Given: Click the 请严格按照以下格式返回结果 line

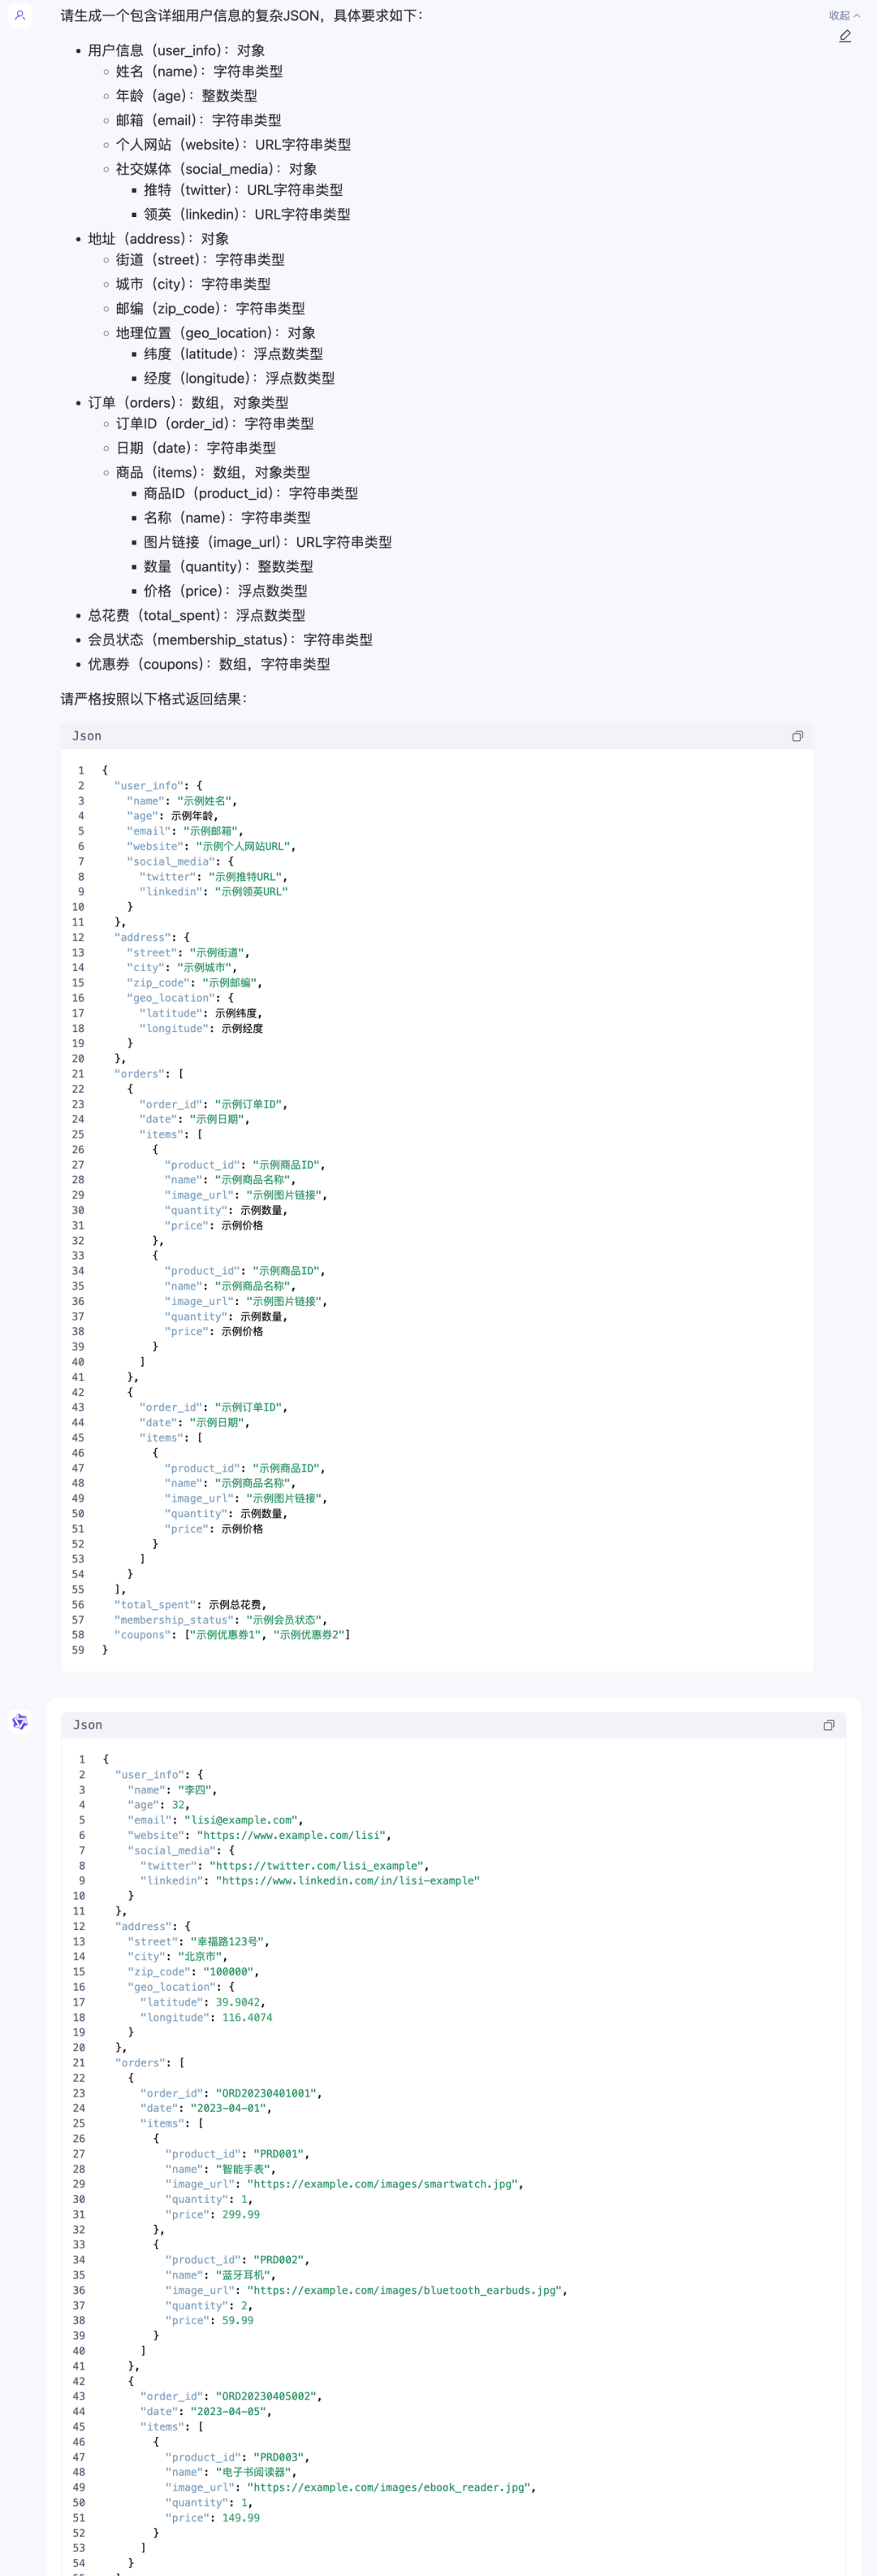Looking at the screenshot, I should pos(153,699).
